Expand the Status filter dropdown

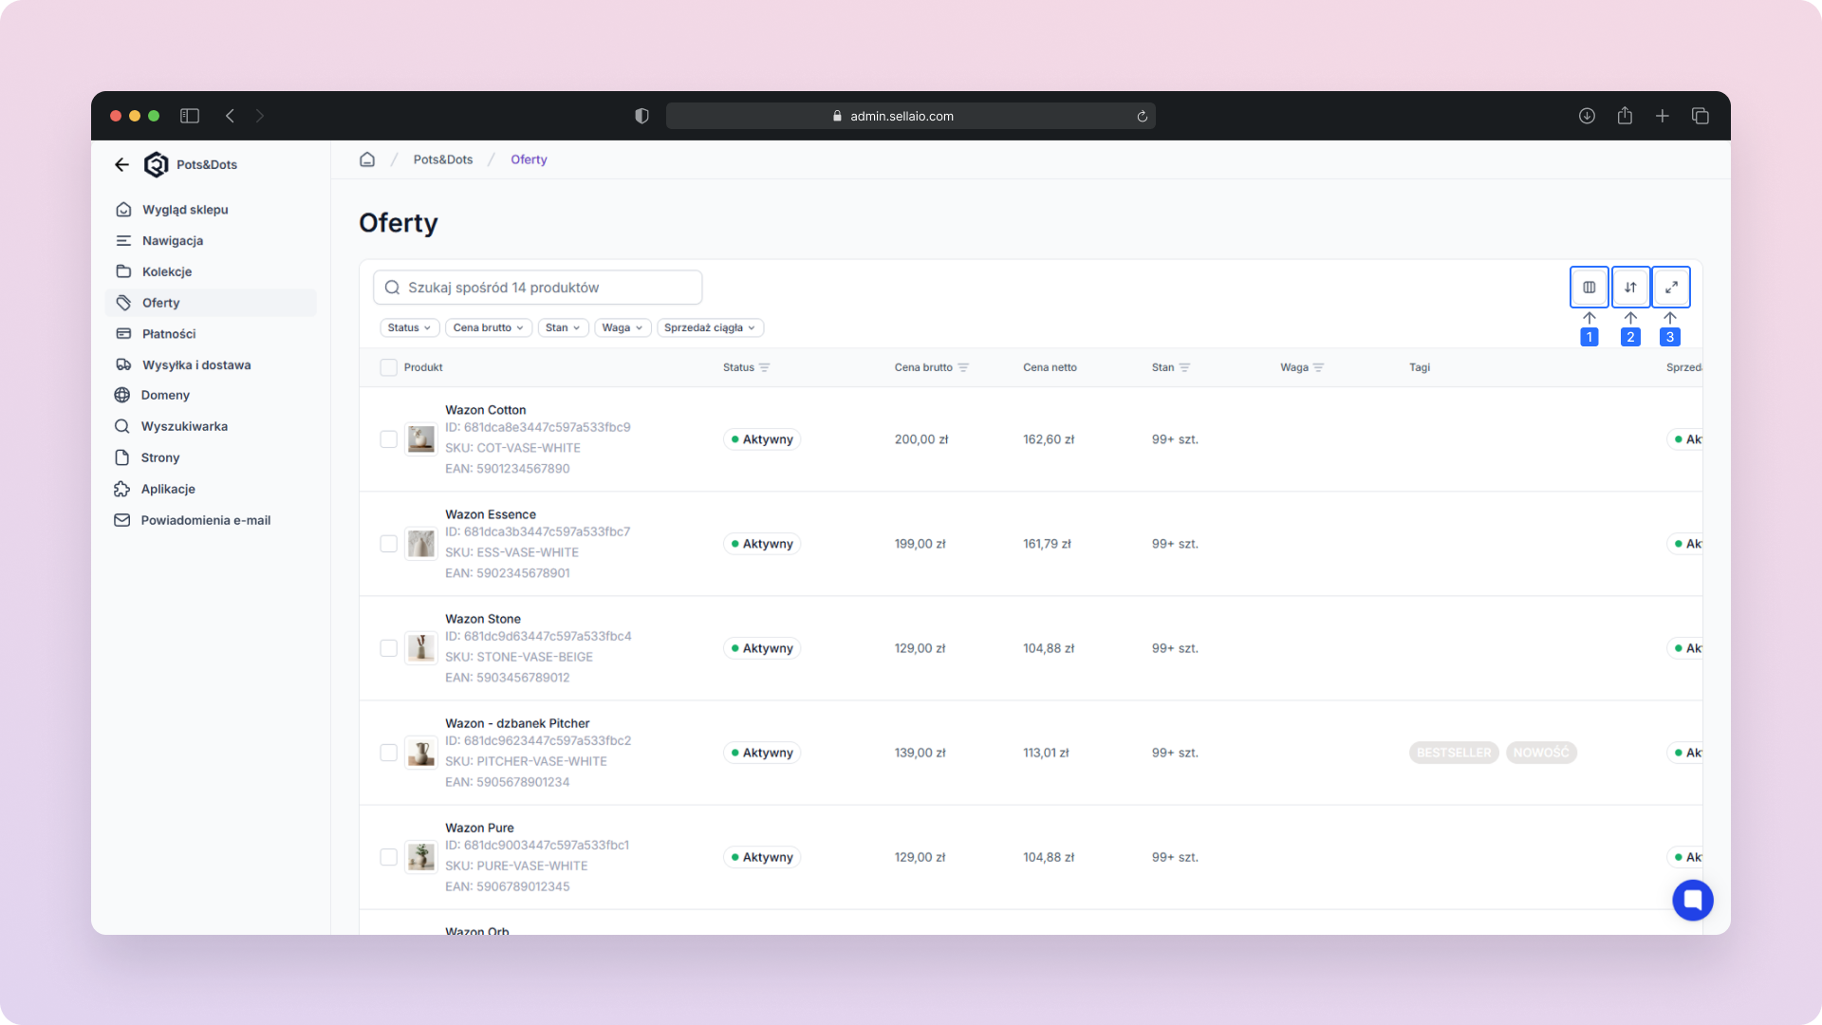pyautogui.click(x=409, y=327)
